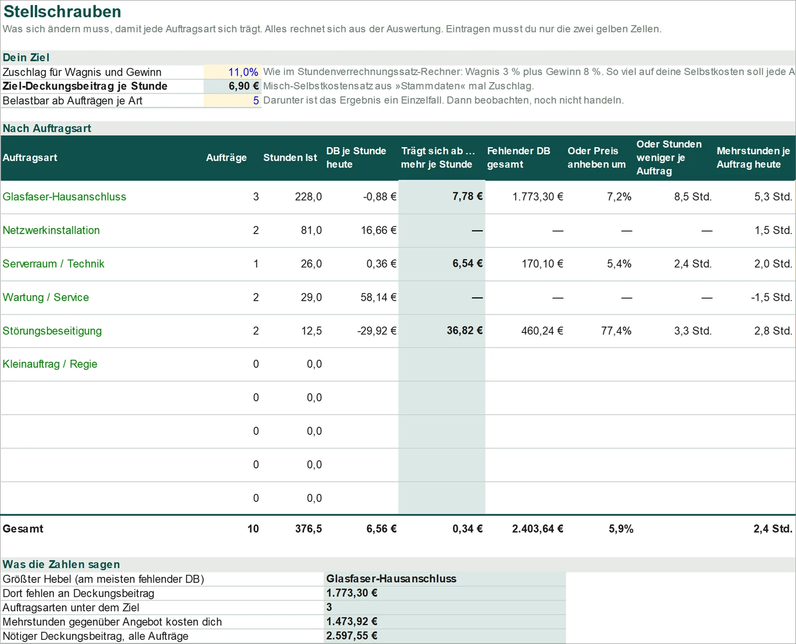Select the cell showing 77,4%
The image size is (796, 644).
pyautogui.click(x=599, y=331)
